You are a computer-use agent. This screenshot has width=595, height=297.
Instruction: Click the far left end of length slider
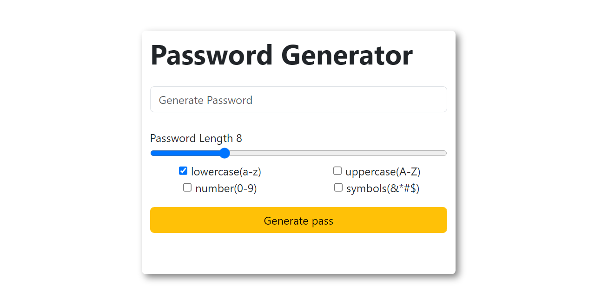tap(152, 153)
